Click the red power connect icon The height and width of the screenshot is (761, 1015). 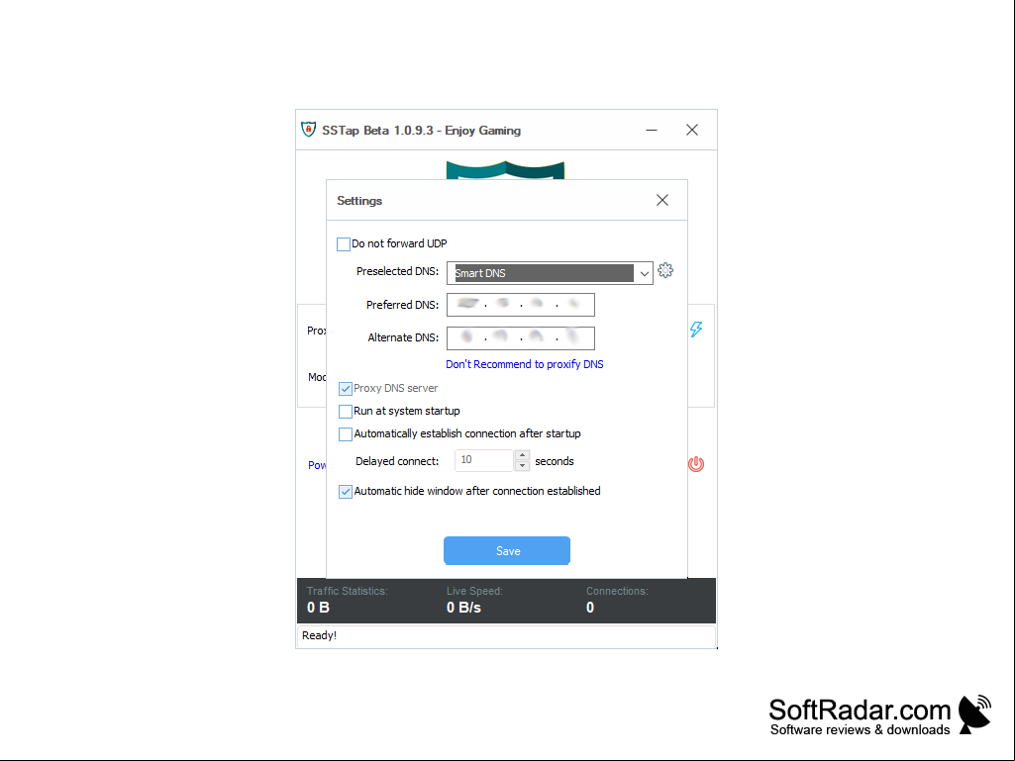tap(696, 464)
